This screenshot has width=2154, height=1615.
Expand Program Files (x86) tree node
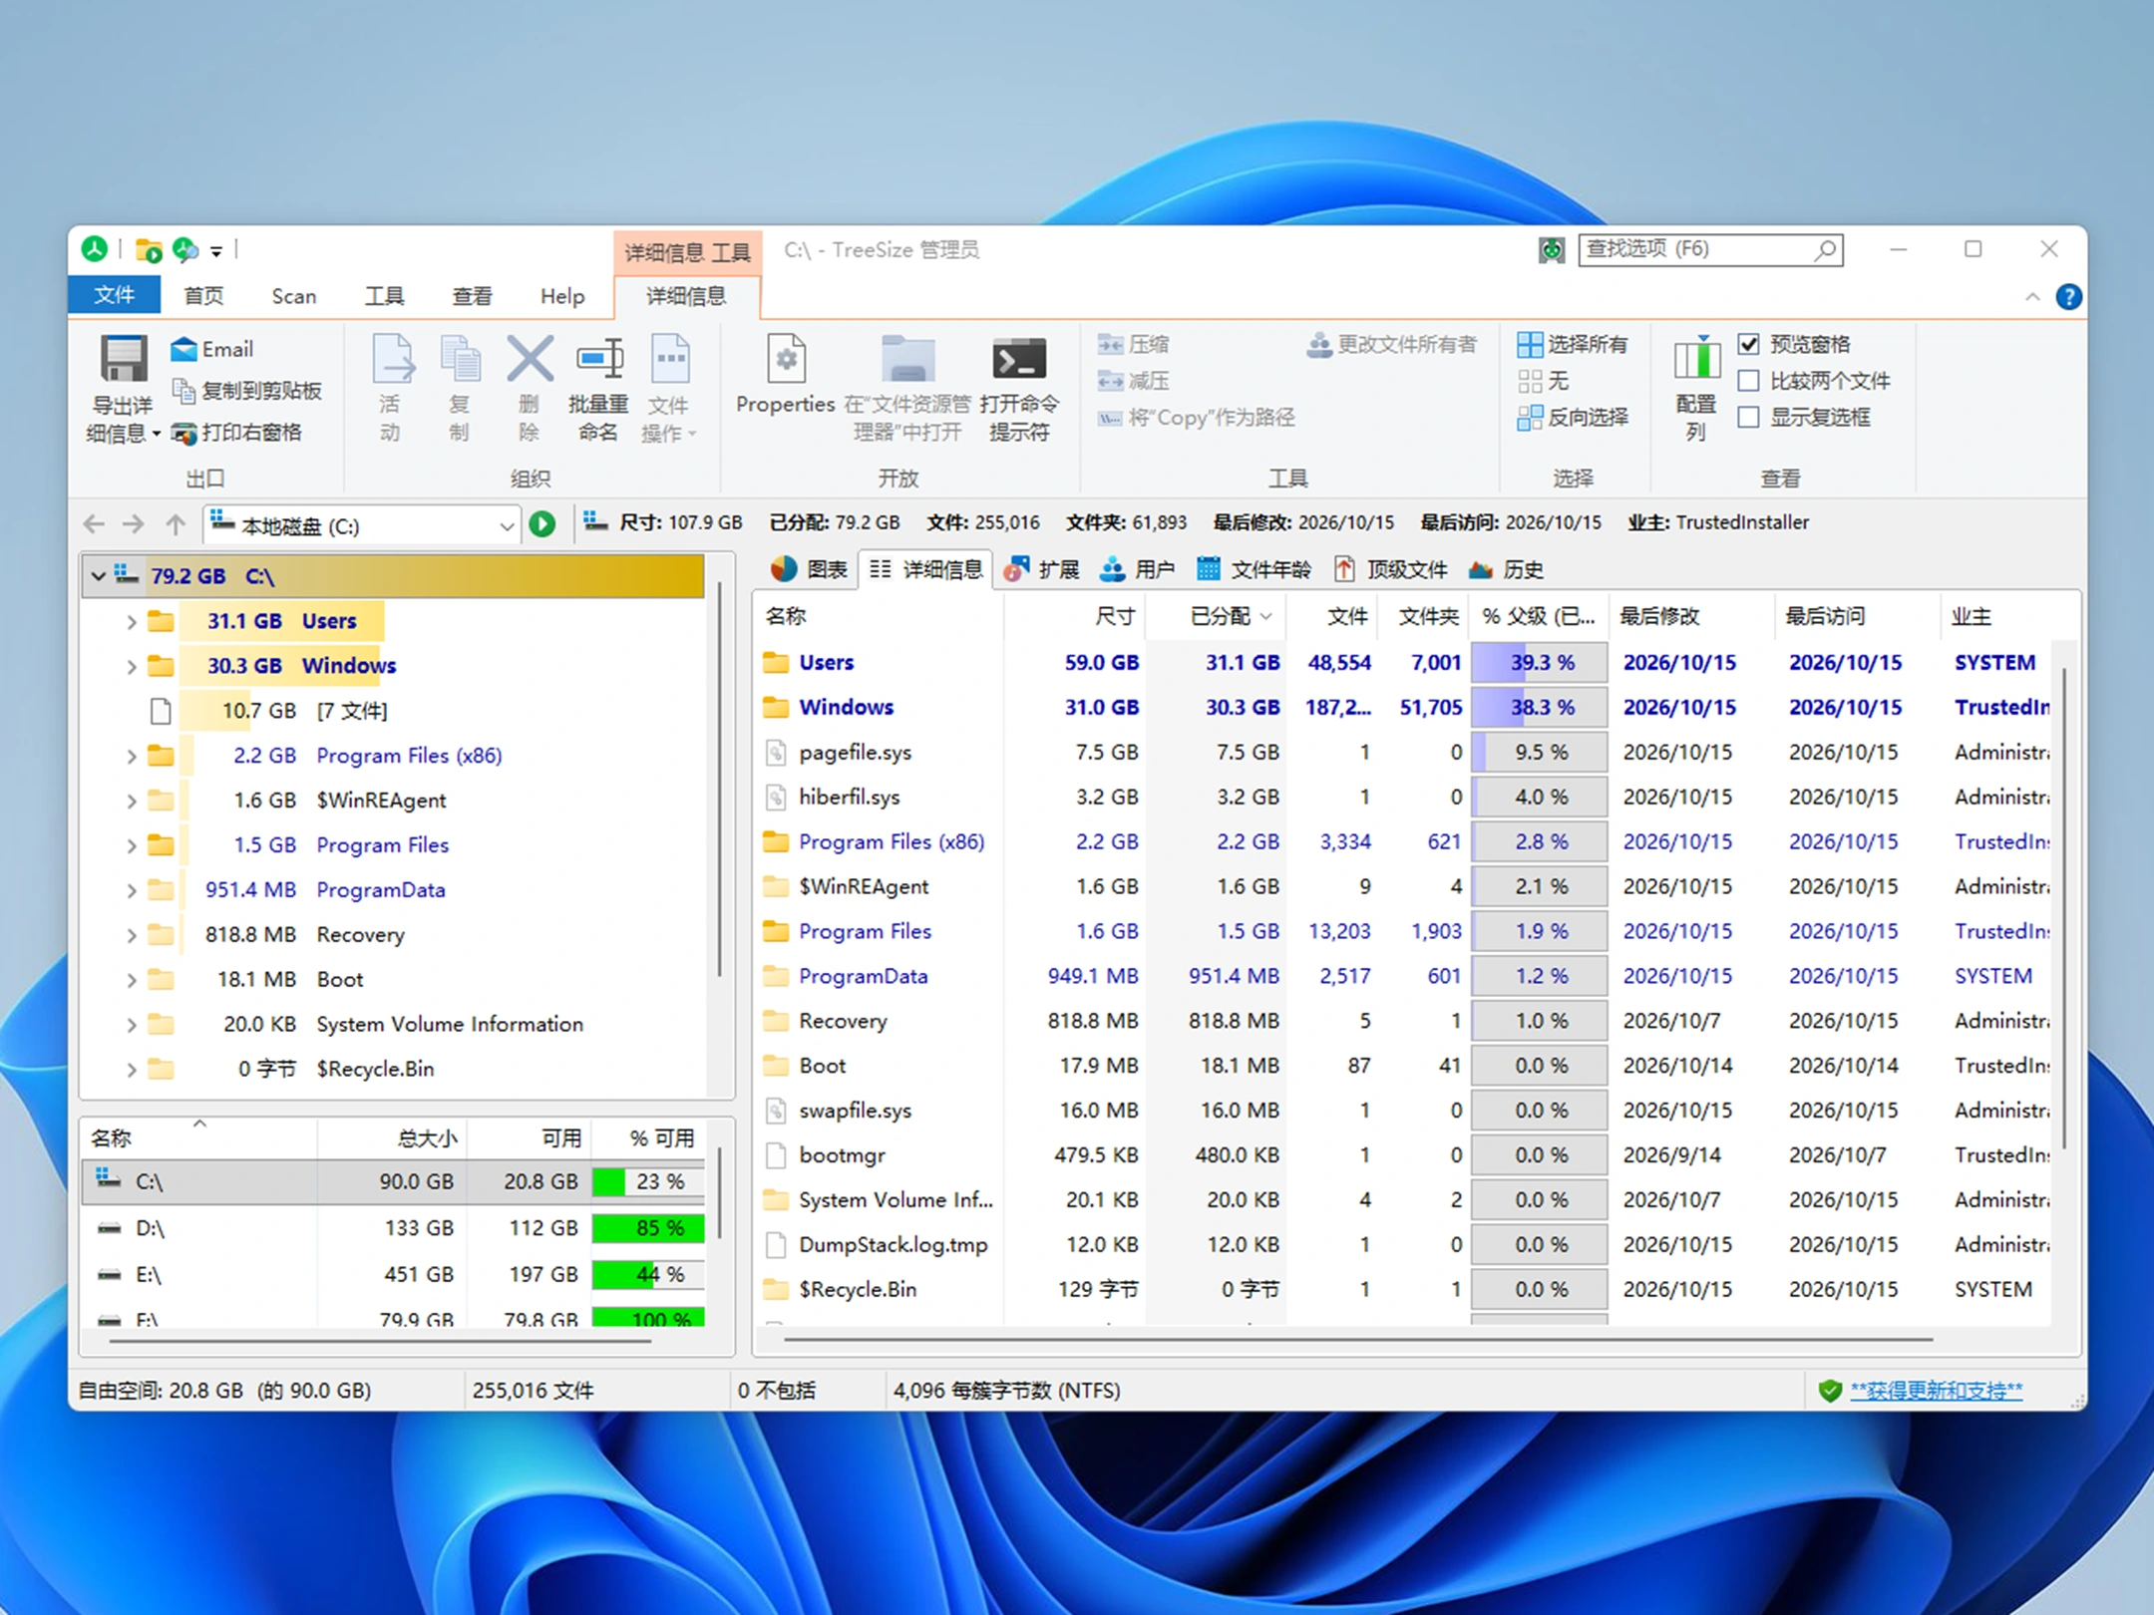click(131, 757)
